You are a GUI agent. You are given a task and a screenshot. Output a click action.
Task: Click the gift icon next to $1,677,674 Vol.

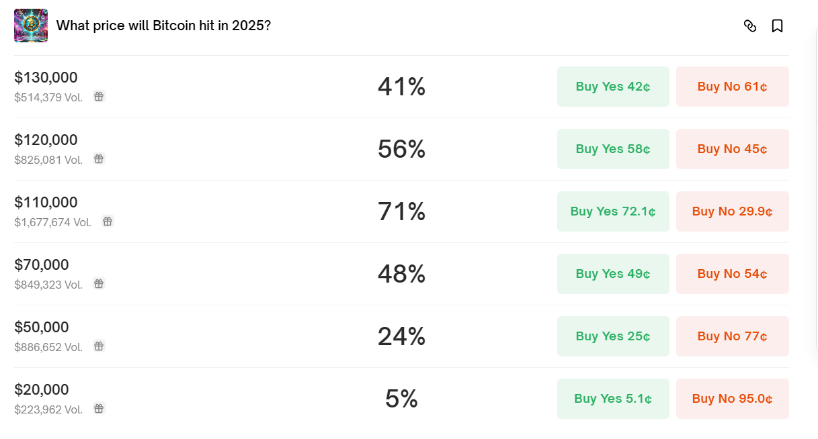[108, 222]
